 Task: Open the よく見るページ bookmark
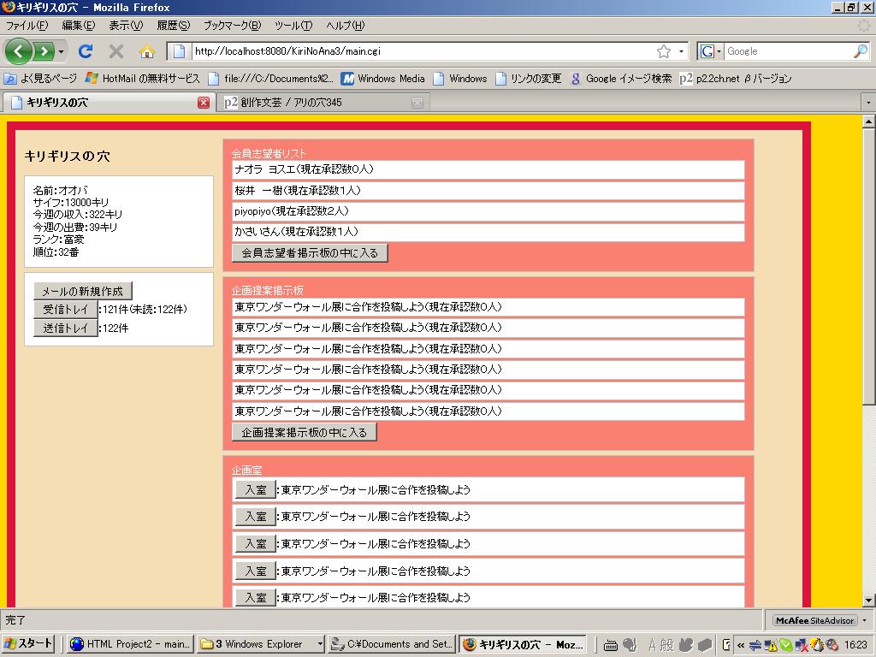41,79
